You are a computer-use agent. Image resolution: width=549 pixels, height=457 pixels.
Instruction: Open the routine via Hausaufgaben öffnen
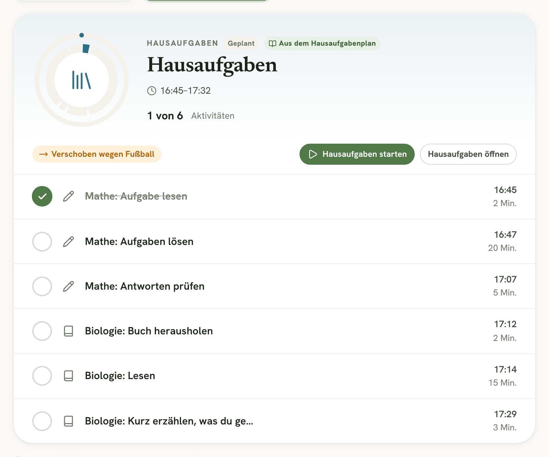pyautogui.click(x=468, y=154)
